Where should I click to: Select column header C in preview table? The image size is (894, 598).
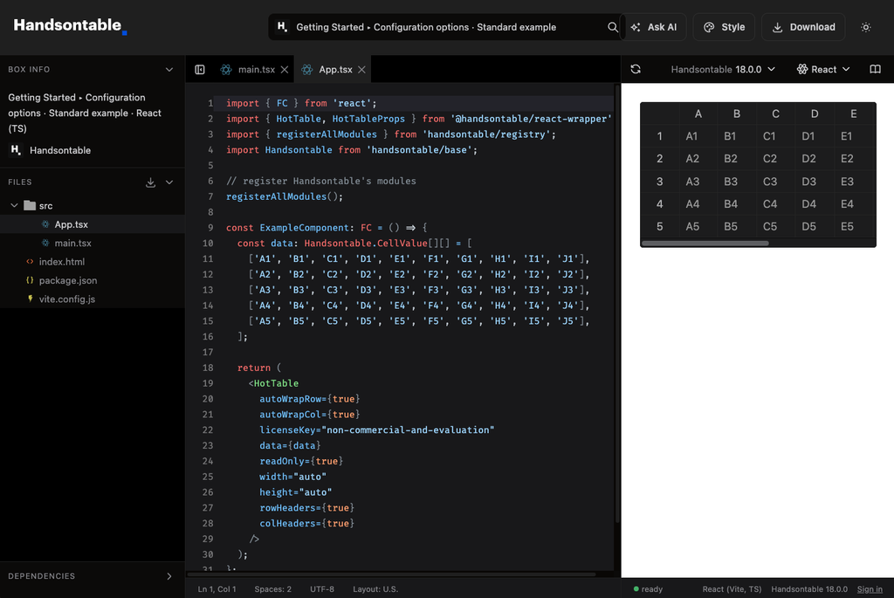point(775,114)
